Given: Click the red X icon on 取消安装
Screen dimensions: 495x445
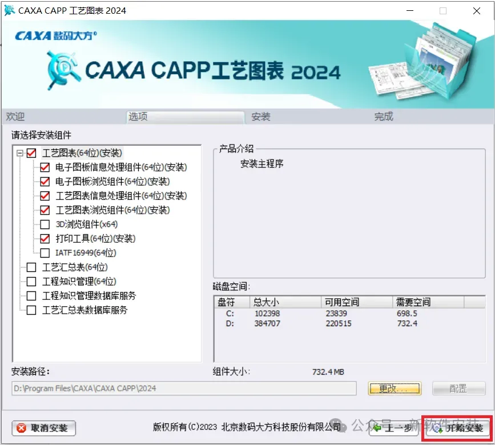Looking at the screenshot, I should click(x=21, y=428).
